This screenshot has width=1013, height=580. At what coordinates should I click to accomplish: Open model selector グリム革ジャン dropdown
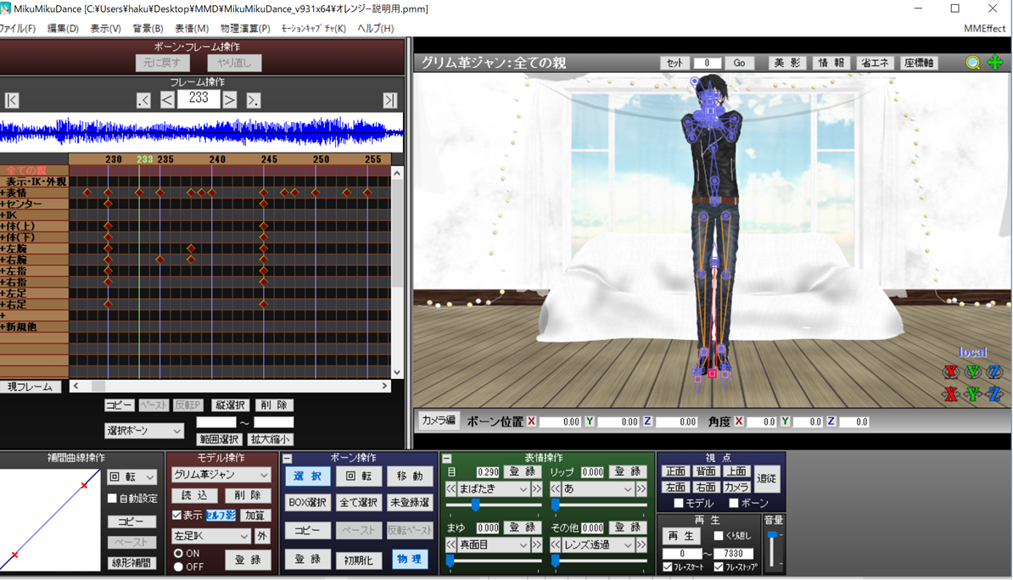221,474
